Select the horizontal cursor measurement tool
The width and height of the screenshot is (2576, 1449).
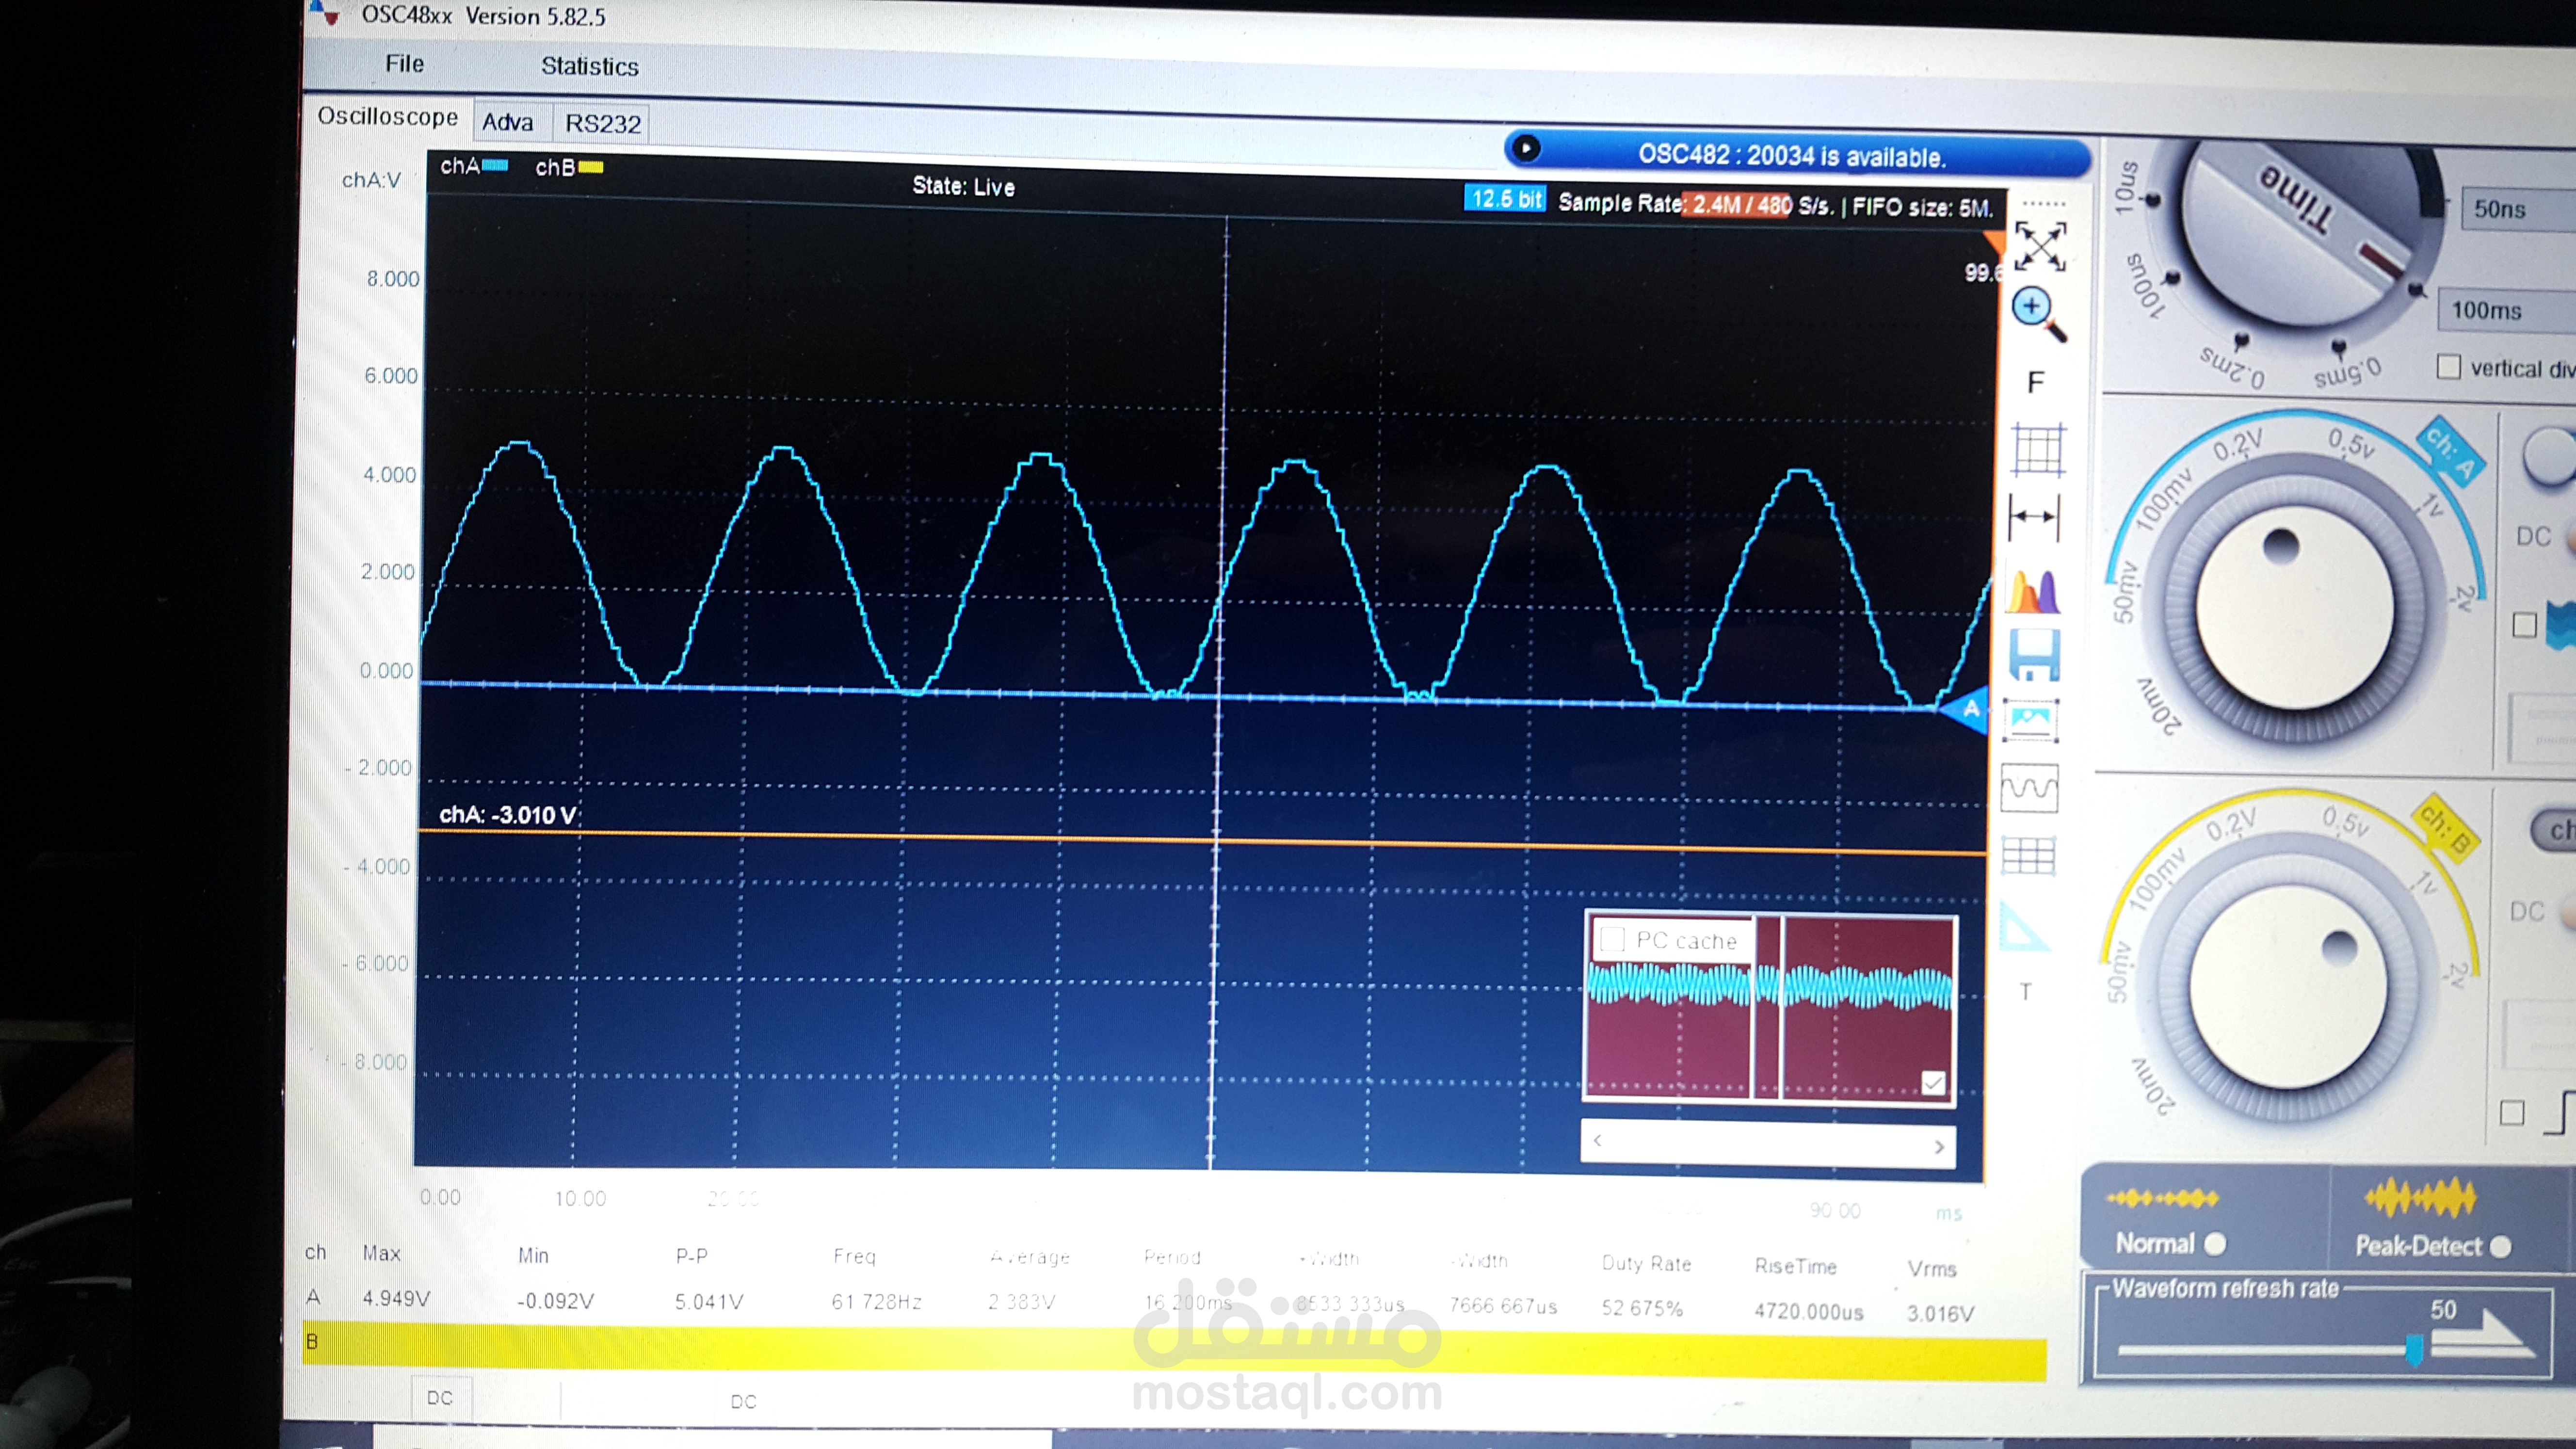tap(2035, 517)
